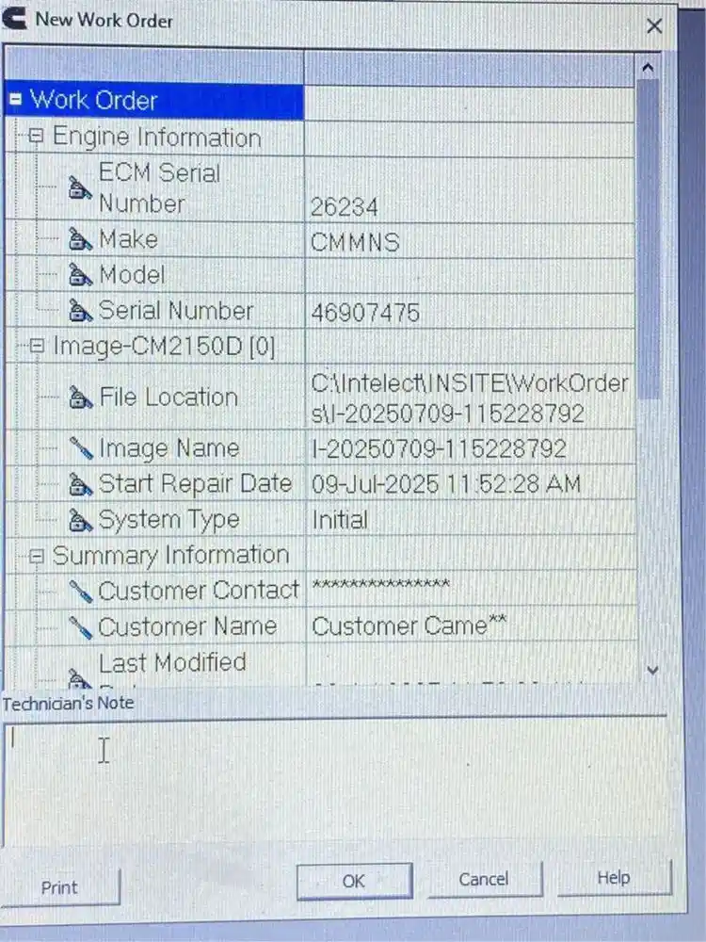Click the scroll down arrow of the grid
The image size is (706, 942).
tap(652, 669)
